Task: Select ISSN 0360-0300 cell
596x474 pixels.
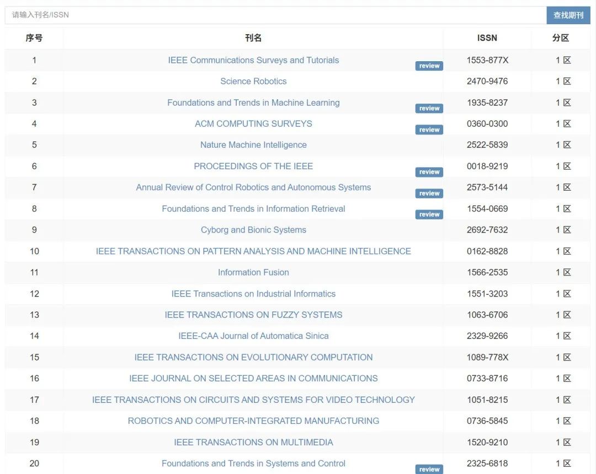Action: point(487,123)
